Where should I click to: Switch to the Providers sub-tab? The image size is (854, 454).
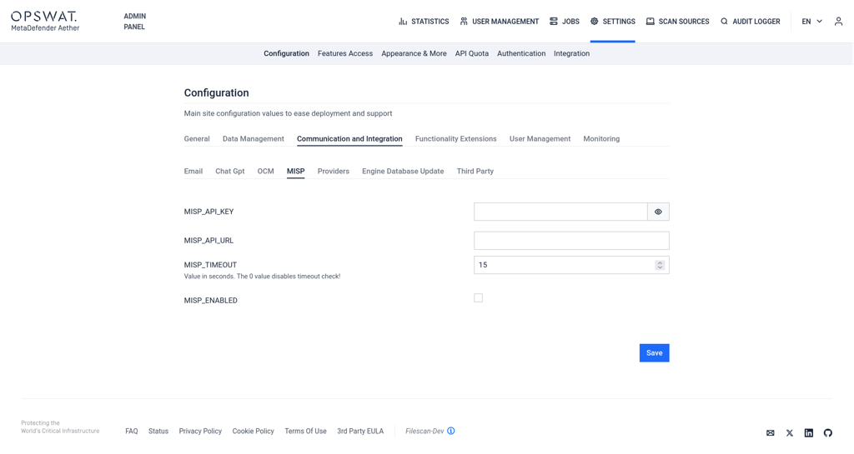tap(333, 172)
